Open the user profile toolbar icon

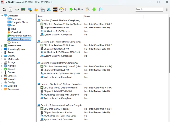click(49, 10)
